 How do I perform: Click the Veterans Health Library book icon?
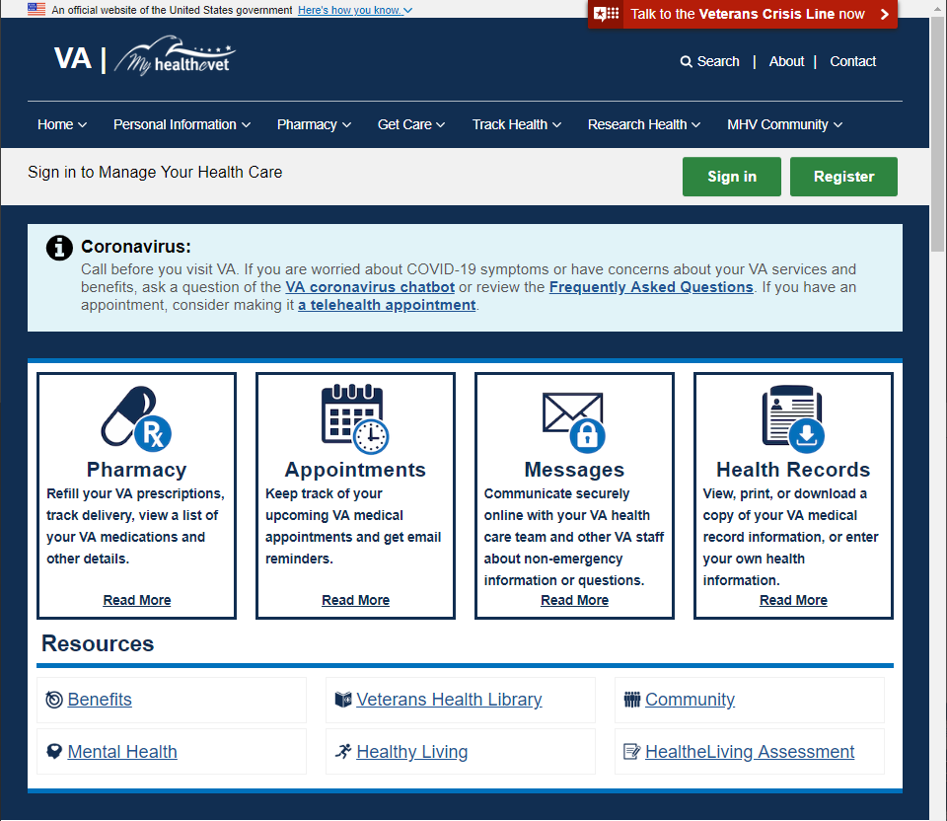(343, 700)
